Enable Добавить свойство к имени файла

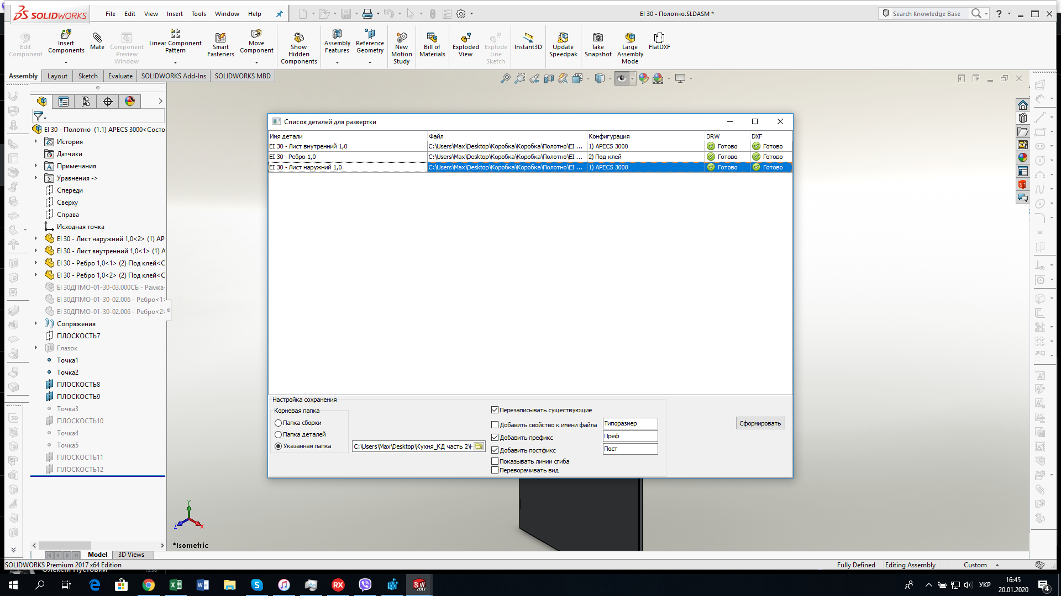tap(495, 425)
